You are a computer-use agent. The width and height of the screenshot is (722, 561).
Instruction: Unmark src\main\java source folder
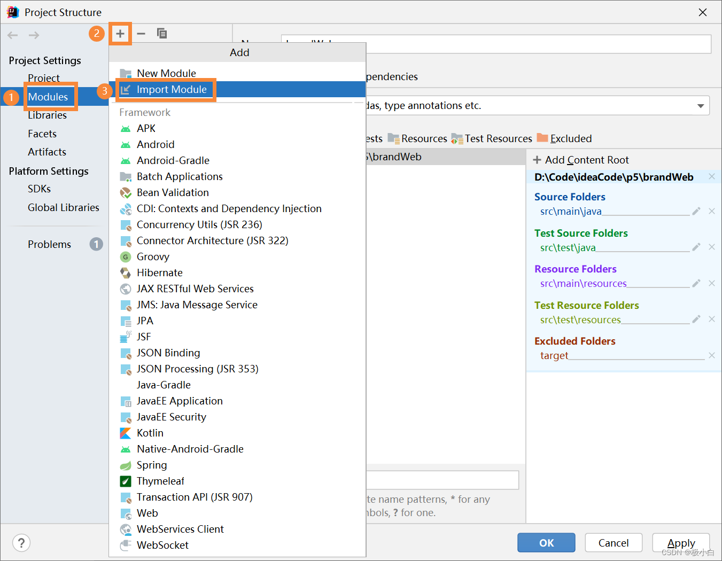[712, 211]
